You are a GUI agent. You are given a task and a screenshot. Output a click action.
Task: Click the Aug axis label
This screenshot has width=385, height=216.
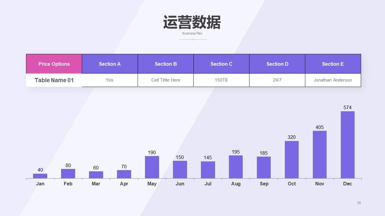point(236,184)
